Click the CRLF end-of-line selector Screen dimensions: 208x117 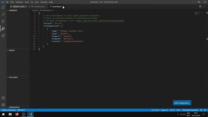tap(178, 110)
